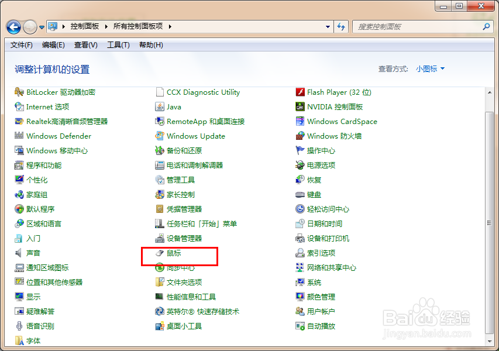This screenshot has width=499, height=351.
Task: Click the scrollbar up arrow
Action: (490, 92)
